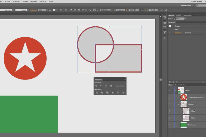Hide the Hintergrund sublayer

(170, 125)
